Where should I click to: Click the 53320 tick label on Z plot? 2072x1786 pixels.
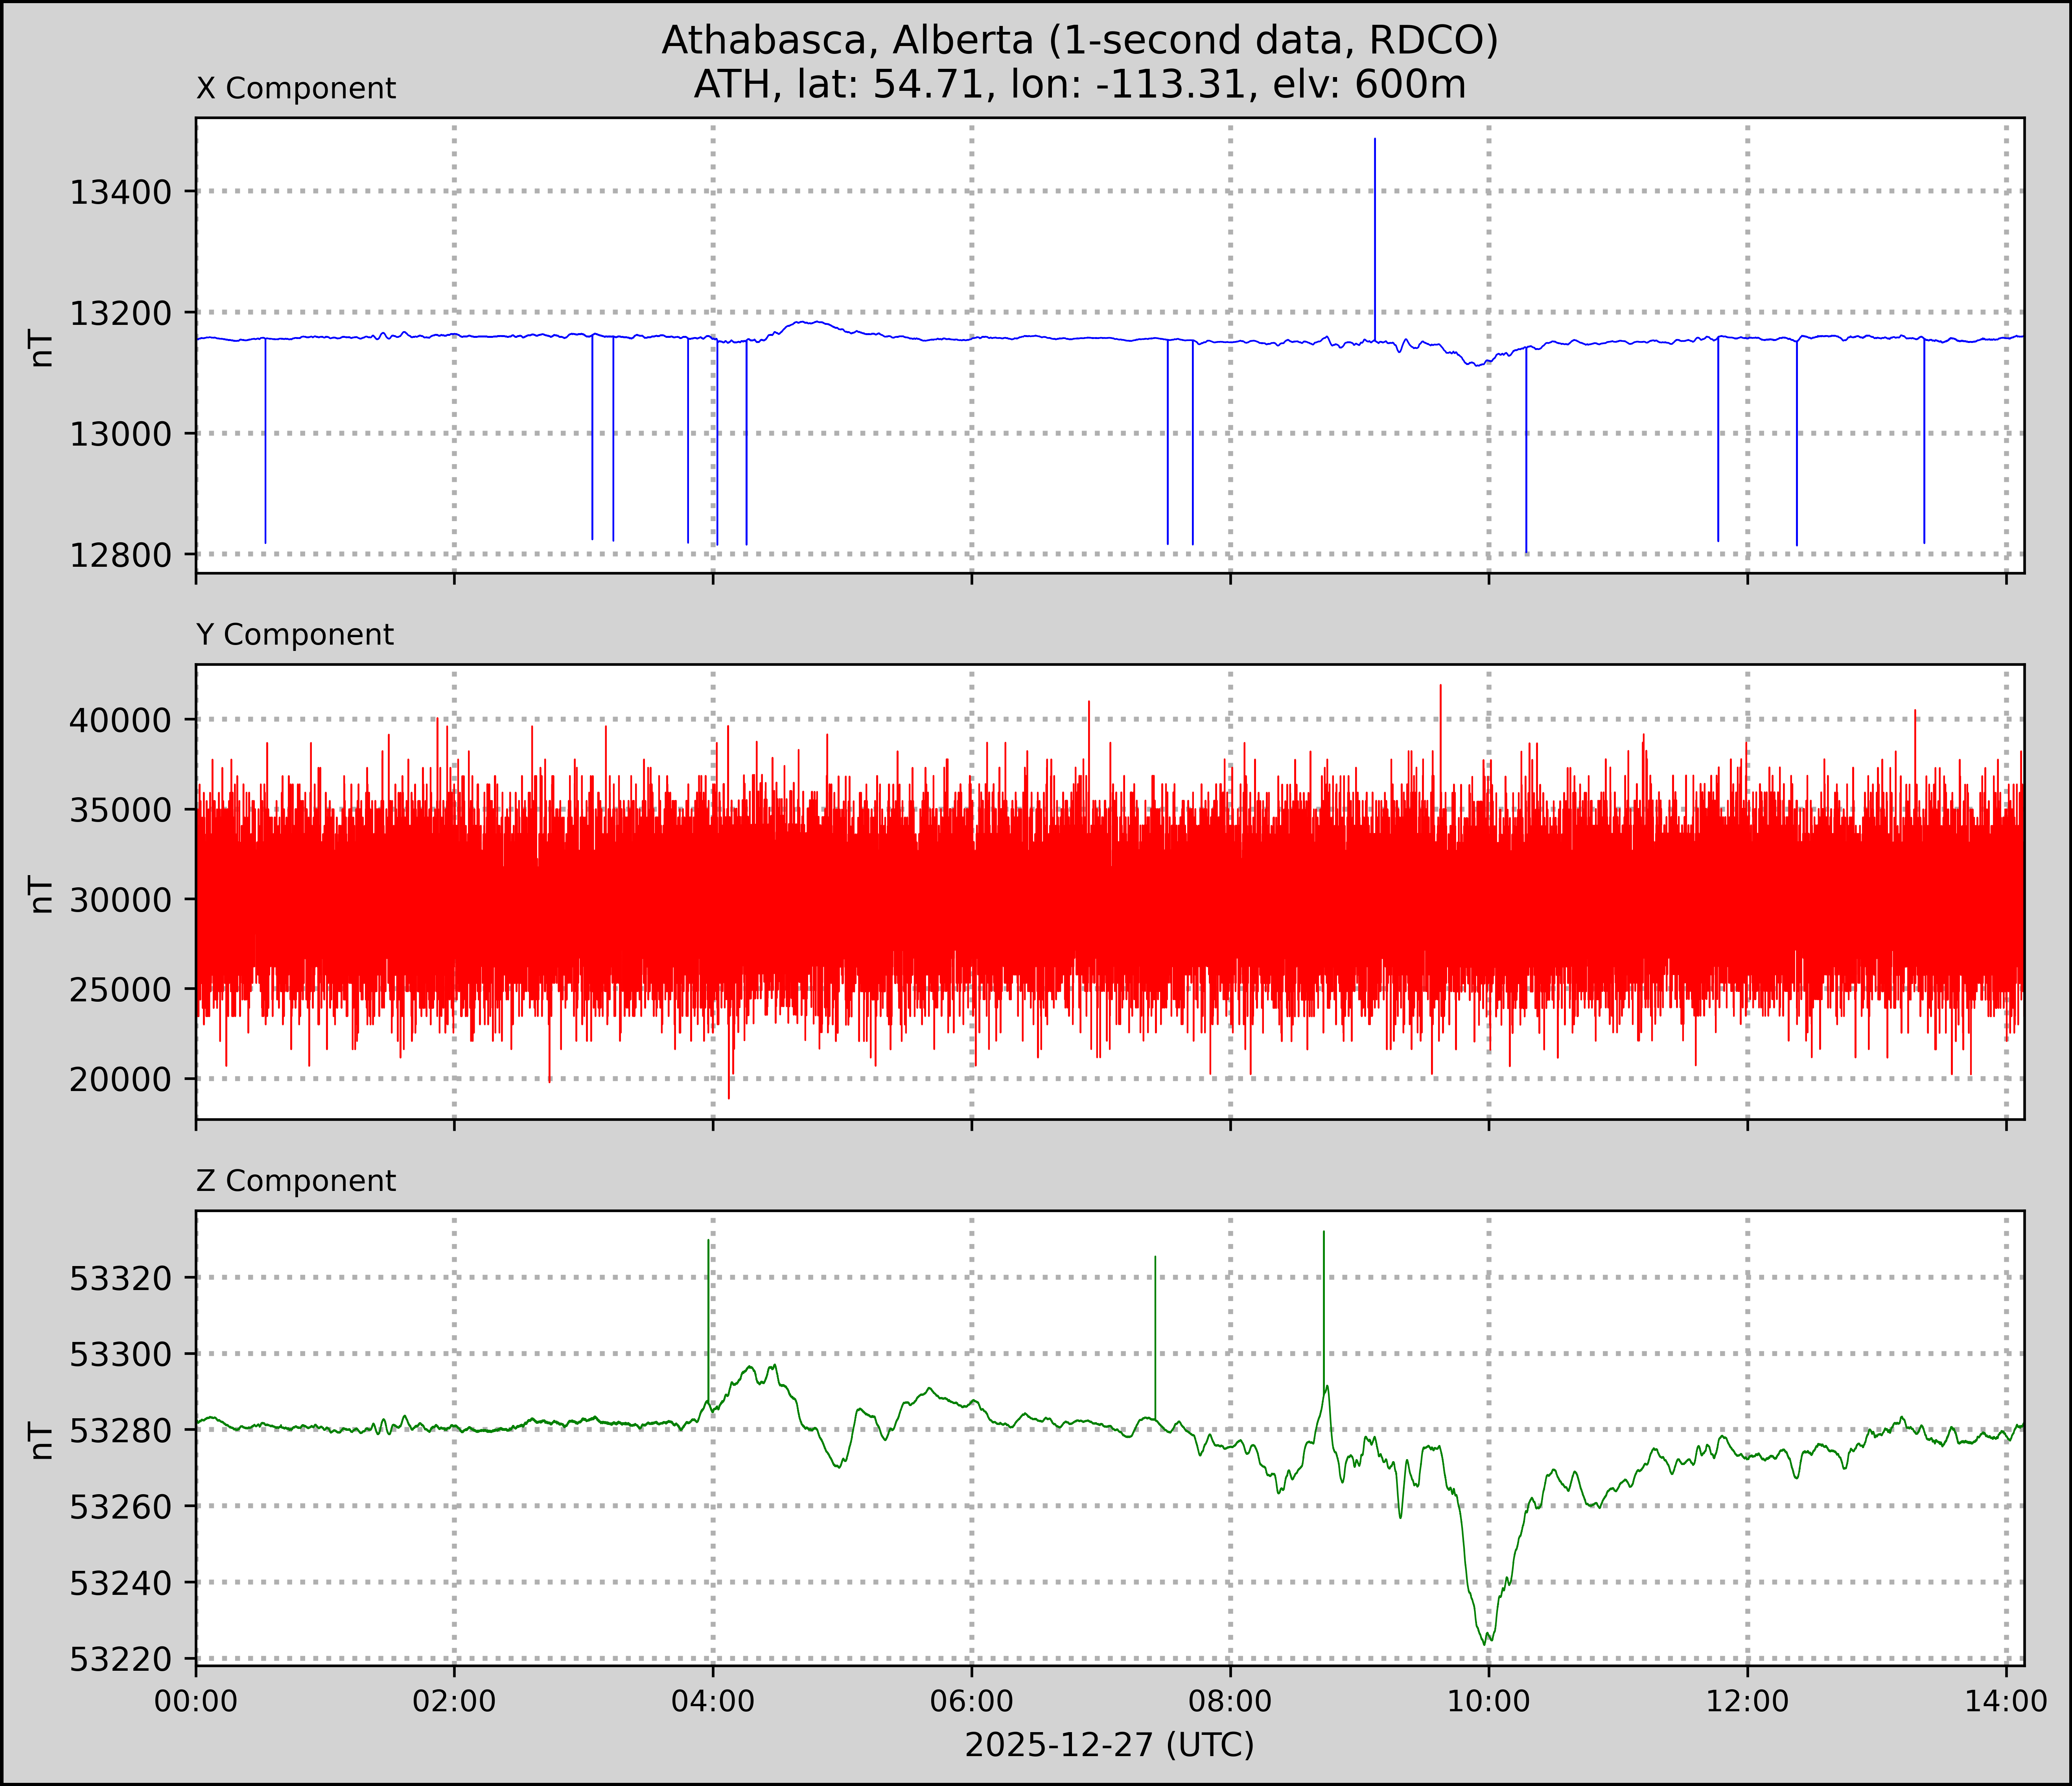pyautogui.click(x=122, y=1278)
